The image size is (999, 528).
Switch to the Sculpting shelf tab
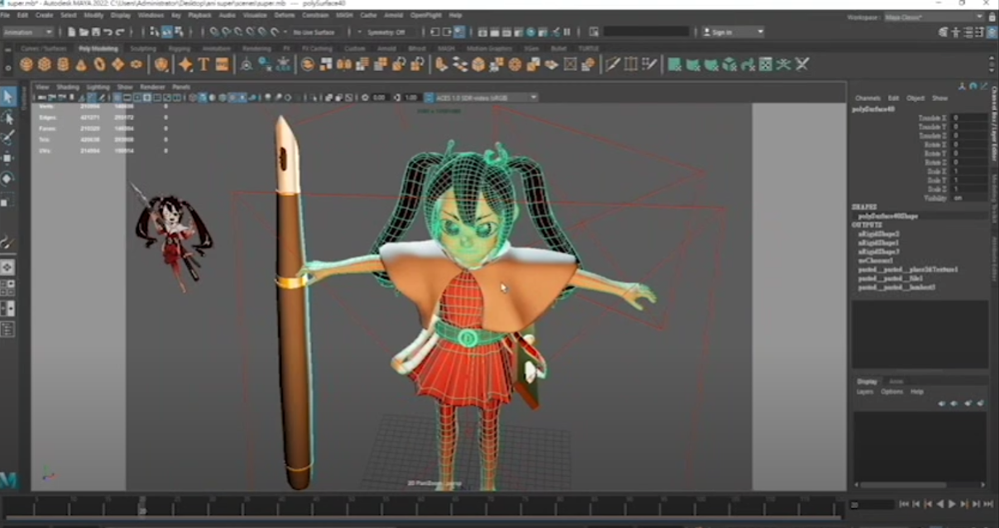point(142,49)
